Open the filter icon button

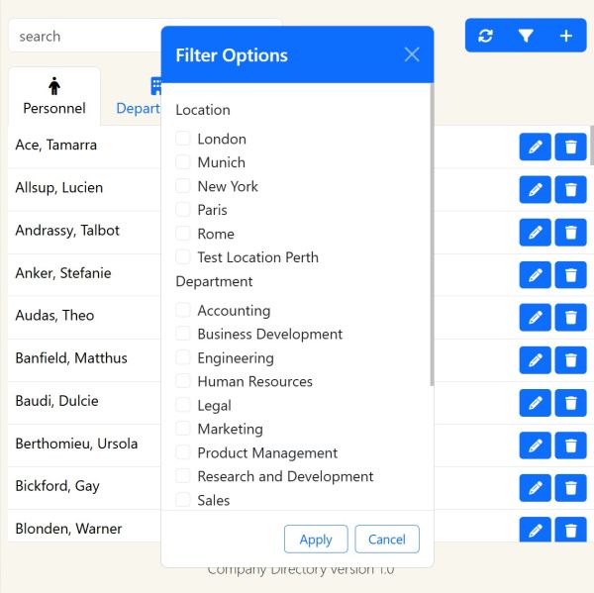[526, 36]
